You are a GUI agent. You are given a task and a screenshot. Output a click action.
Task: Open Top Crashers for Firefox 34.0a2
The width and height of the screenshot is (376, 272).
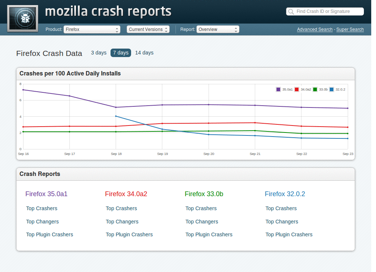tap(121, 208)
